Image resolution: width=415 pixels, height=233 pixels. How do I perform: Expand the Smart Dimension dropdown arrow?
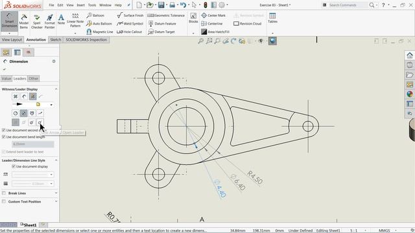pyautogui.click(x=9, y=34)
